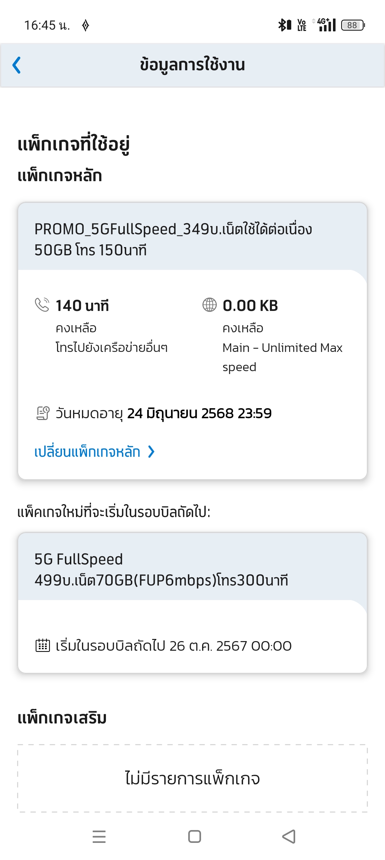Viewport: 385px width, 860px height.
Task: Tap the 140 นาที remaining minutes text
Action: point(82,306)
